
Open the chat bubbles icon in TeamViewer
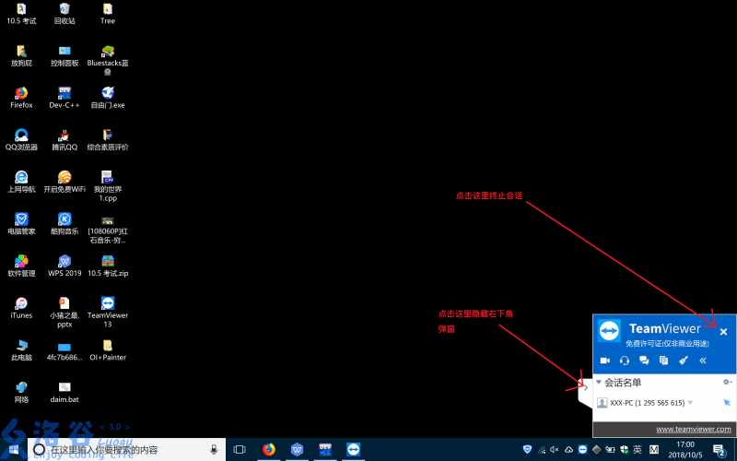pos(644,361)
